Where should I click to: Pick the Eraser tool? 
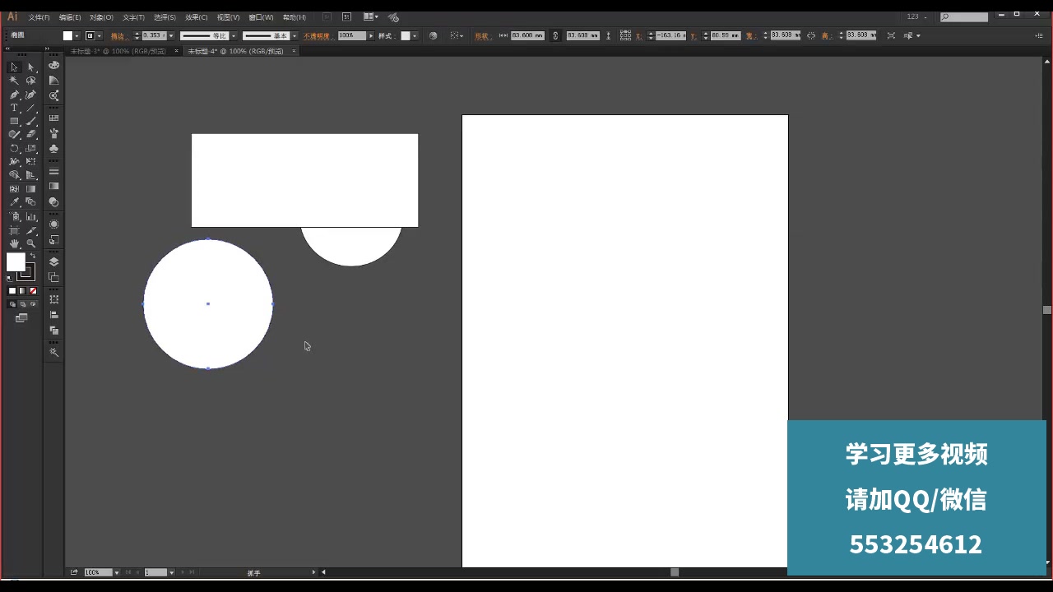pos(31,134)
